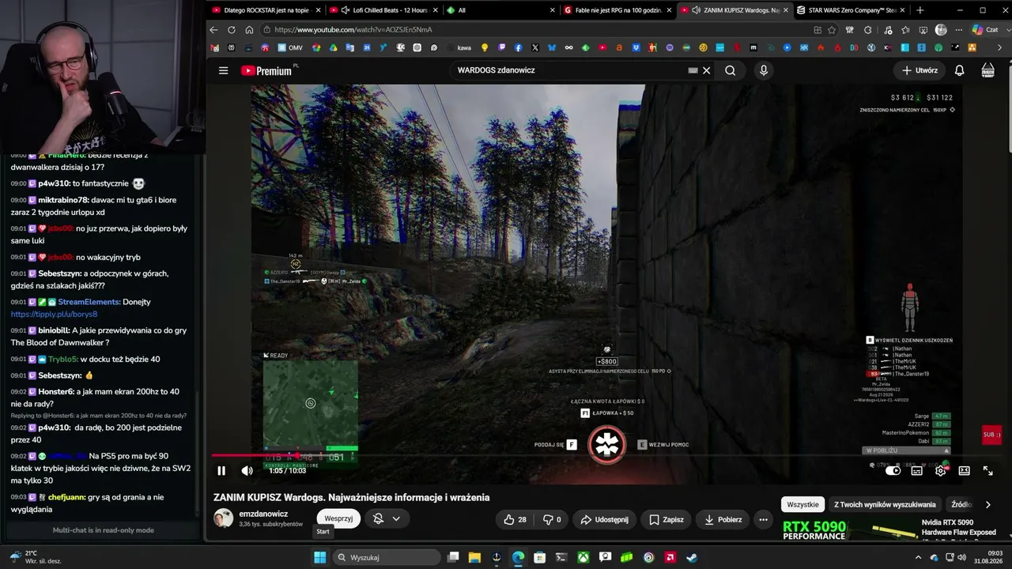Image resolution: width=1012 pixels, height=569 pixels.
Task: Select Z Twoich wyników wyszukiwania chip
Action: point(885,504)
